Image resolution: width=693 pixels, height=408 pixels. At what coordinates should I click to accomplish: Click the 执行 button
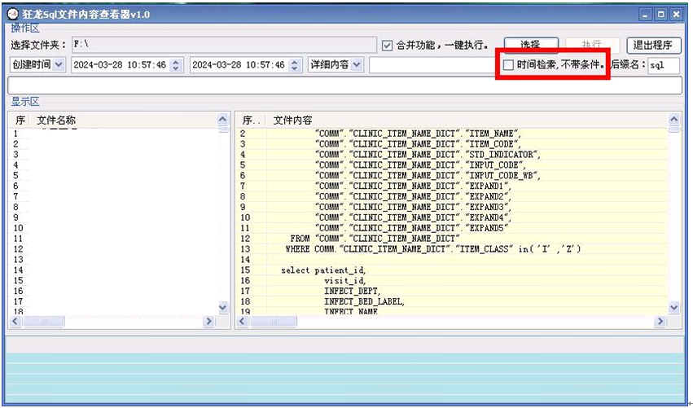(591, 45)
